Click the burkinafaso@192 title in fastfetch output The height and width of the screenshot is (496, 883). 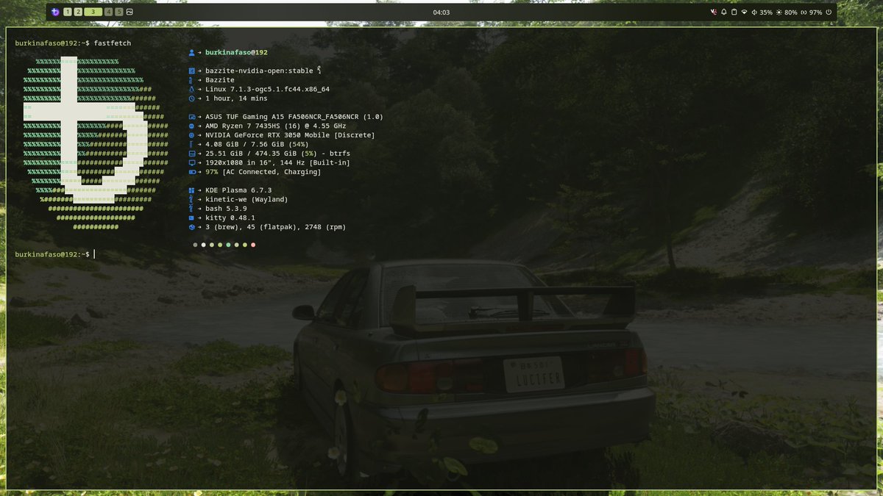pyautogui.click(x=236, y=53)
